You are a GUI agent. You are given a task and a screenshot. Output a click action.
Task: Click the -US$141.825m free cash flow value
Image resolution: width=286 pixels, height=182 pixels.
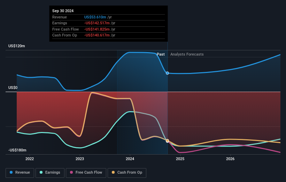(97, 29)
